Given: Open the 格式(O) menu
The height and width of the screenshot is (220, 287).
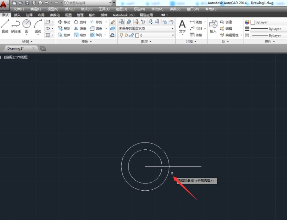Looking at the screenshot, I should coord(87,9).
